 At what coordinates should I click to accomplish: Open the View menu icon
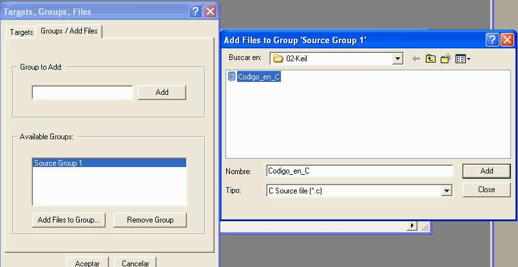point(463,59)
